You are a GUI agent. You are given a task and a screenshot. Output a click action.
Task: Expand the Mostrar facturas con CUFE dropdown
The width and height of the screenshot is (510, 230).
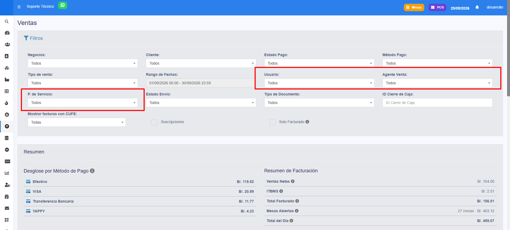pyautogui.click(x=77, y=122)
